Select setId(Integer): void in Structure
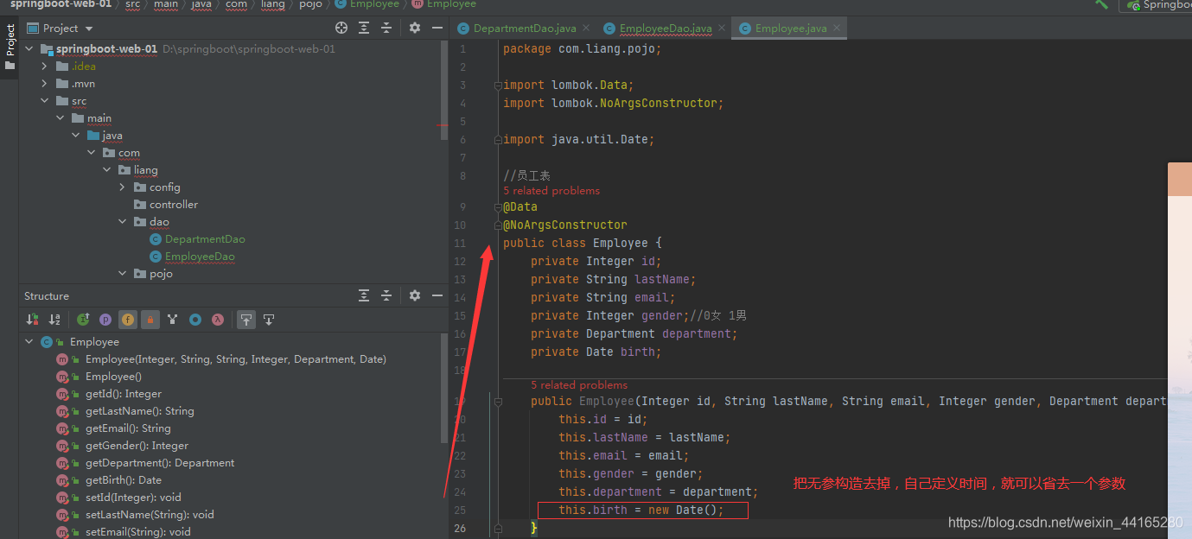The width and height of the screenshot is (1192, 539). pos(133,498)
